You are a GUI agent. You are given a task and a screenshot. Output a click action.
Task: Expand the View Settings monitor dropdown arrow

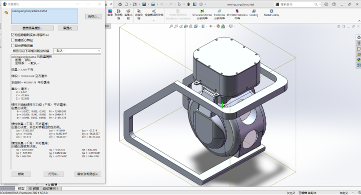coord(234,26)
